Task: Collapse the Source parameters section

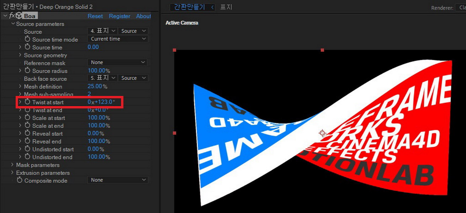Action: 13,24
